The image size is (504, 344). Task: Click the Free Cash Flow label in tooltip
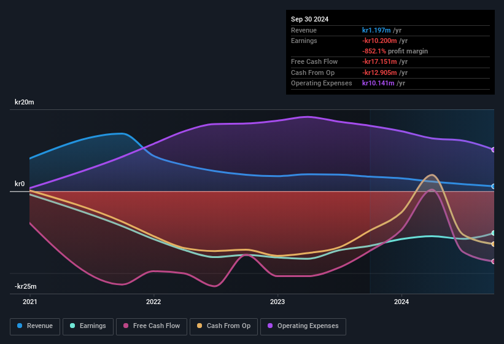(314, 61)
